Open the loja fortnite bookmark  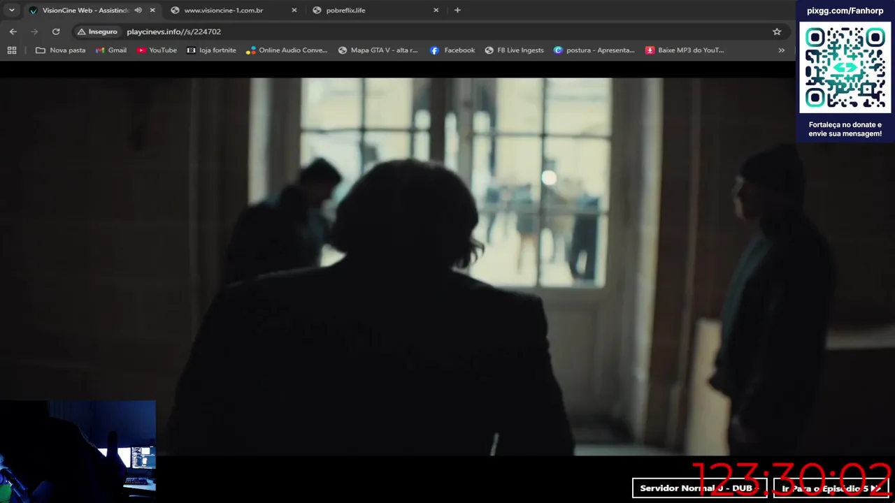pyautogui.click(x=211, y=50)
